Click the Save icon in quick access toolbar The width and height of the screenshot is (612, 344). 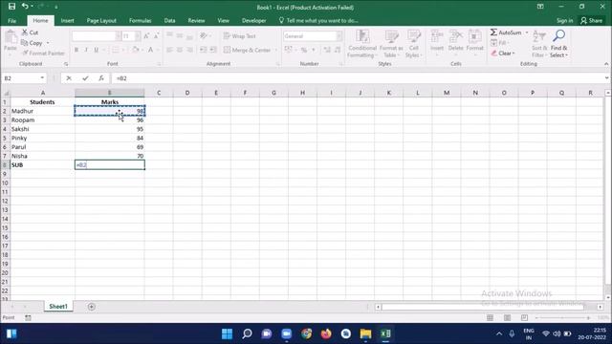pos(11,7)
